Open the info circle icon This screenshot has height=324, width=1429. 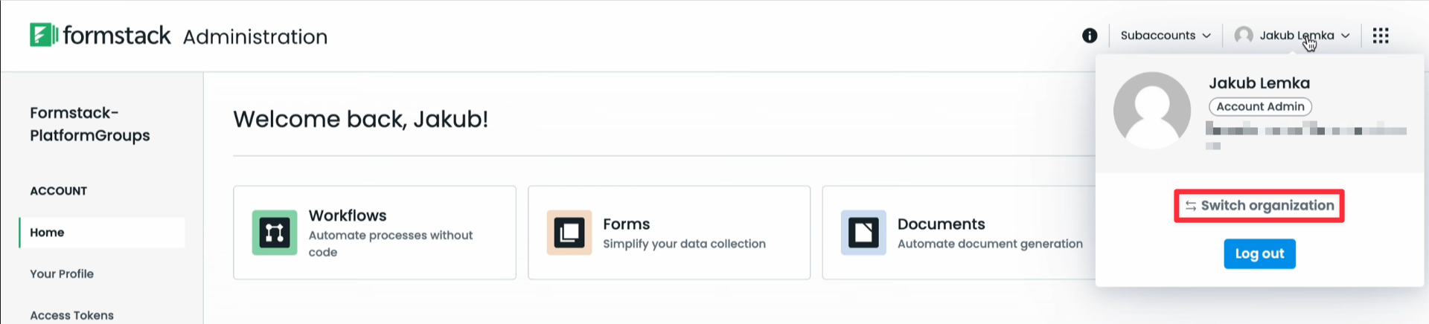1090,36
